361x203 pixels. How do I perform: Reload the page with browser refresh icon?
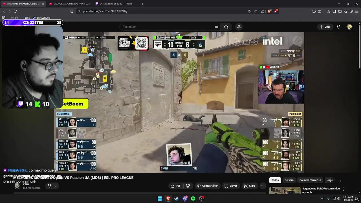[x=15, y=11]
